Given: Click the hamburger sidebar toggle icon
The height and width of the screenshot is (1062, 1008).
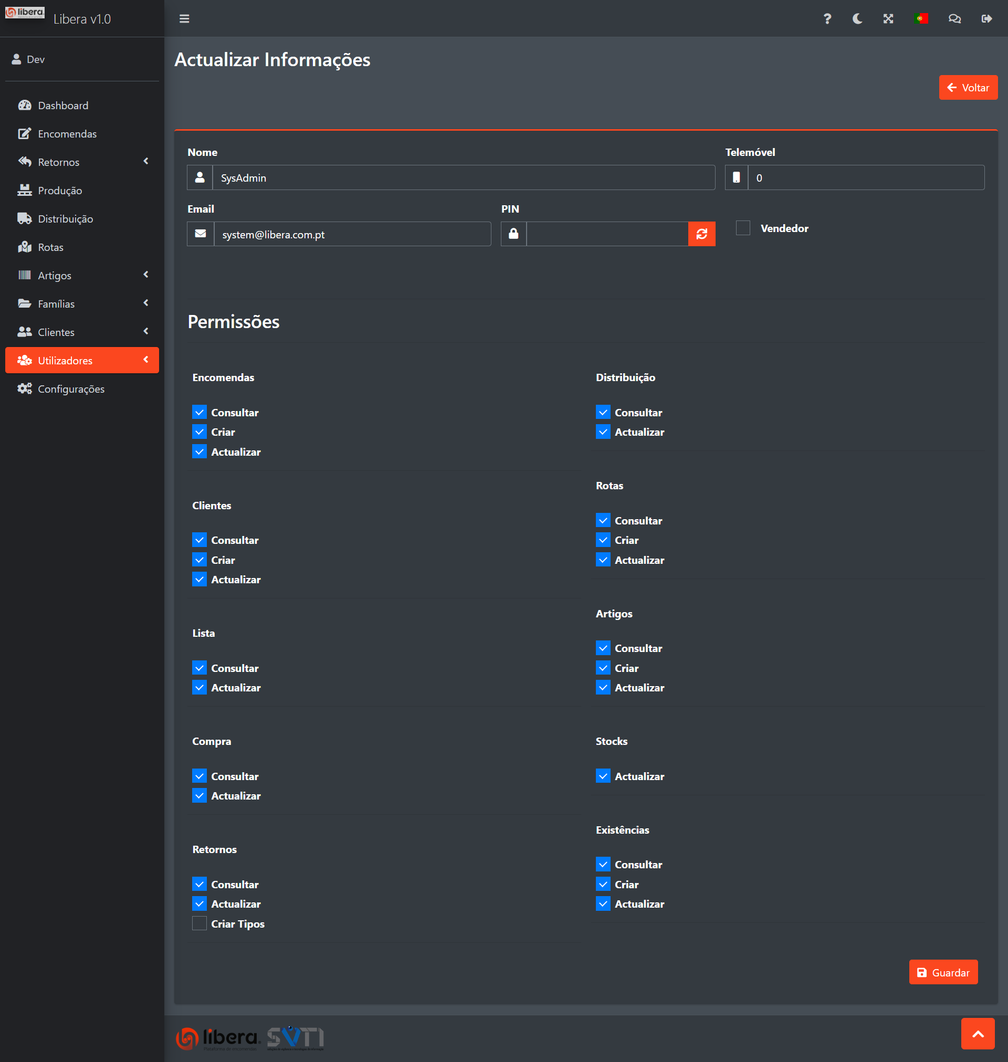Looking at the screenshot, I should (x=184, y=19).
